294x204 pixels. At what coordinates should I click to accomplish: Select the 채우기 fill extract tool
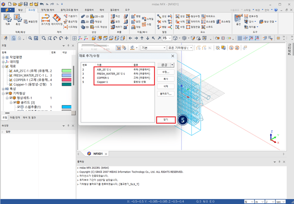116,27
